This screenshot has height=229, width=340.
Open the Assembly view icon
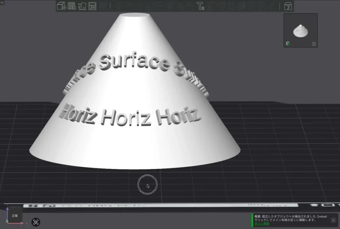click(x=288, y=6)
